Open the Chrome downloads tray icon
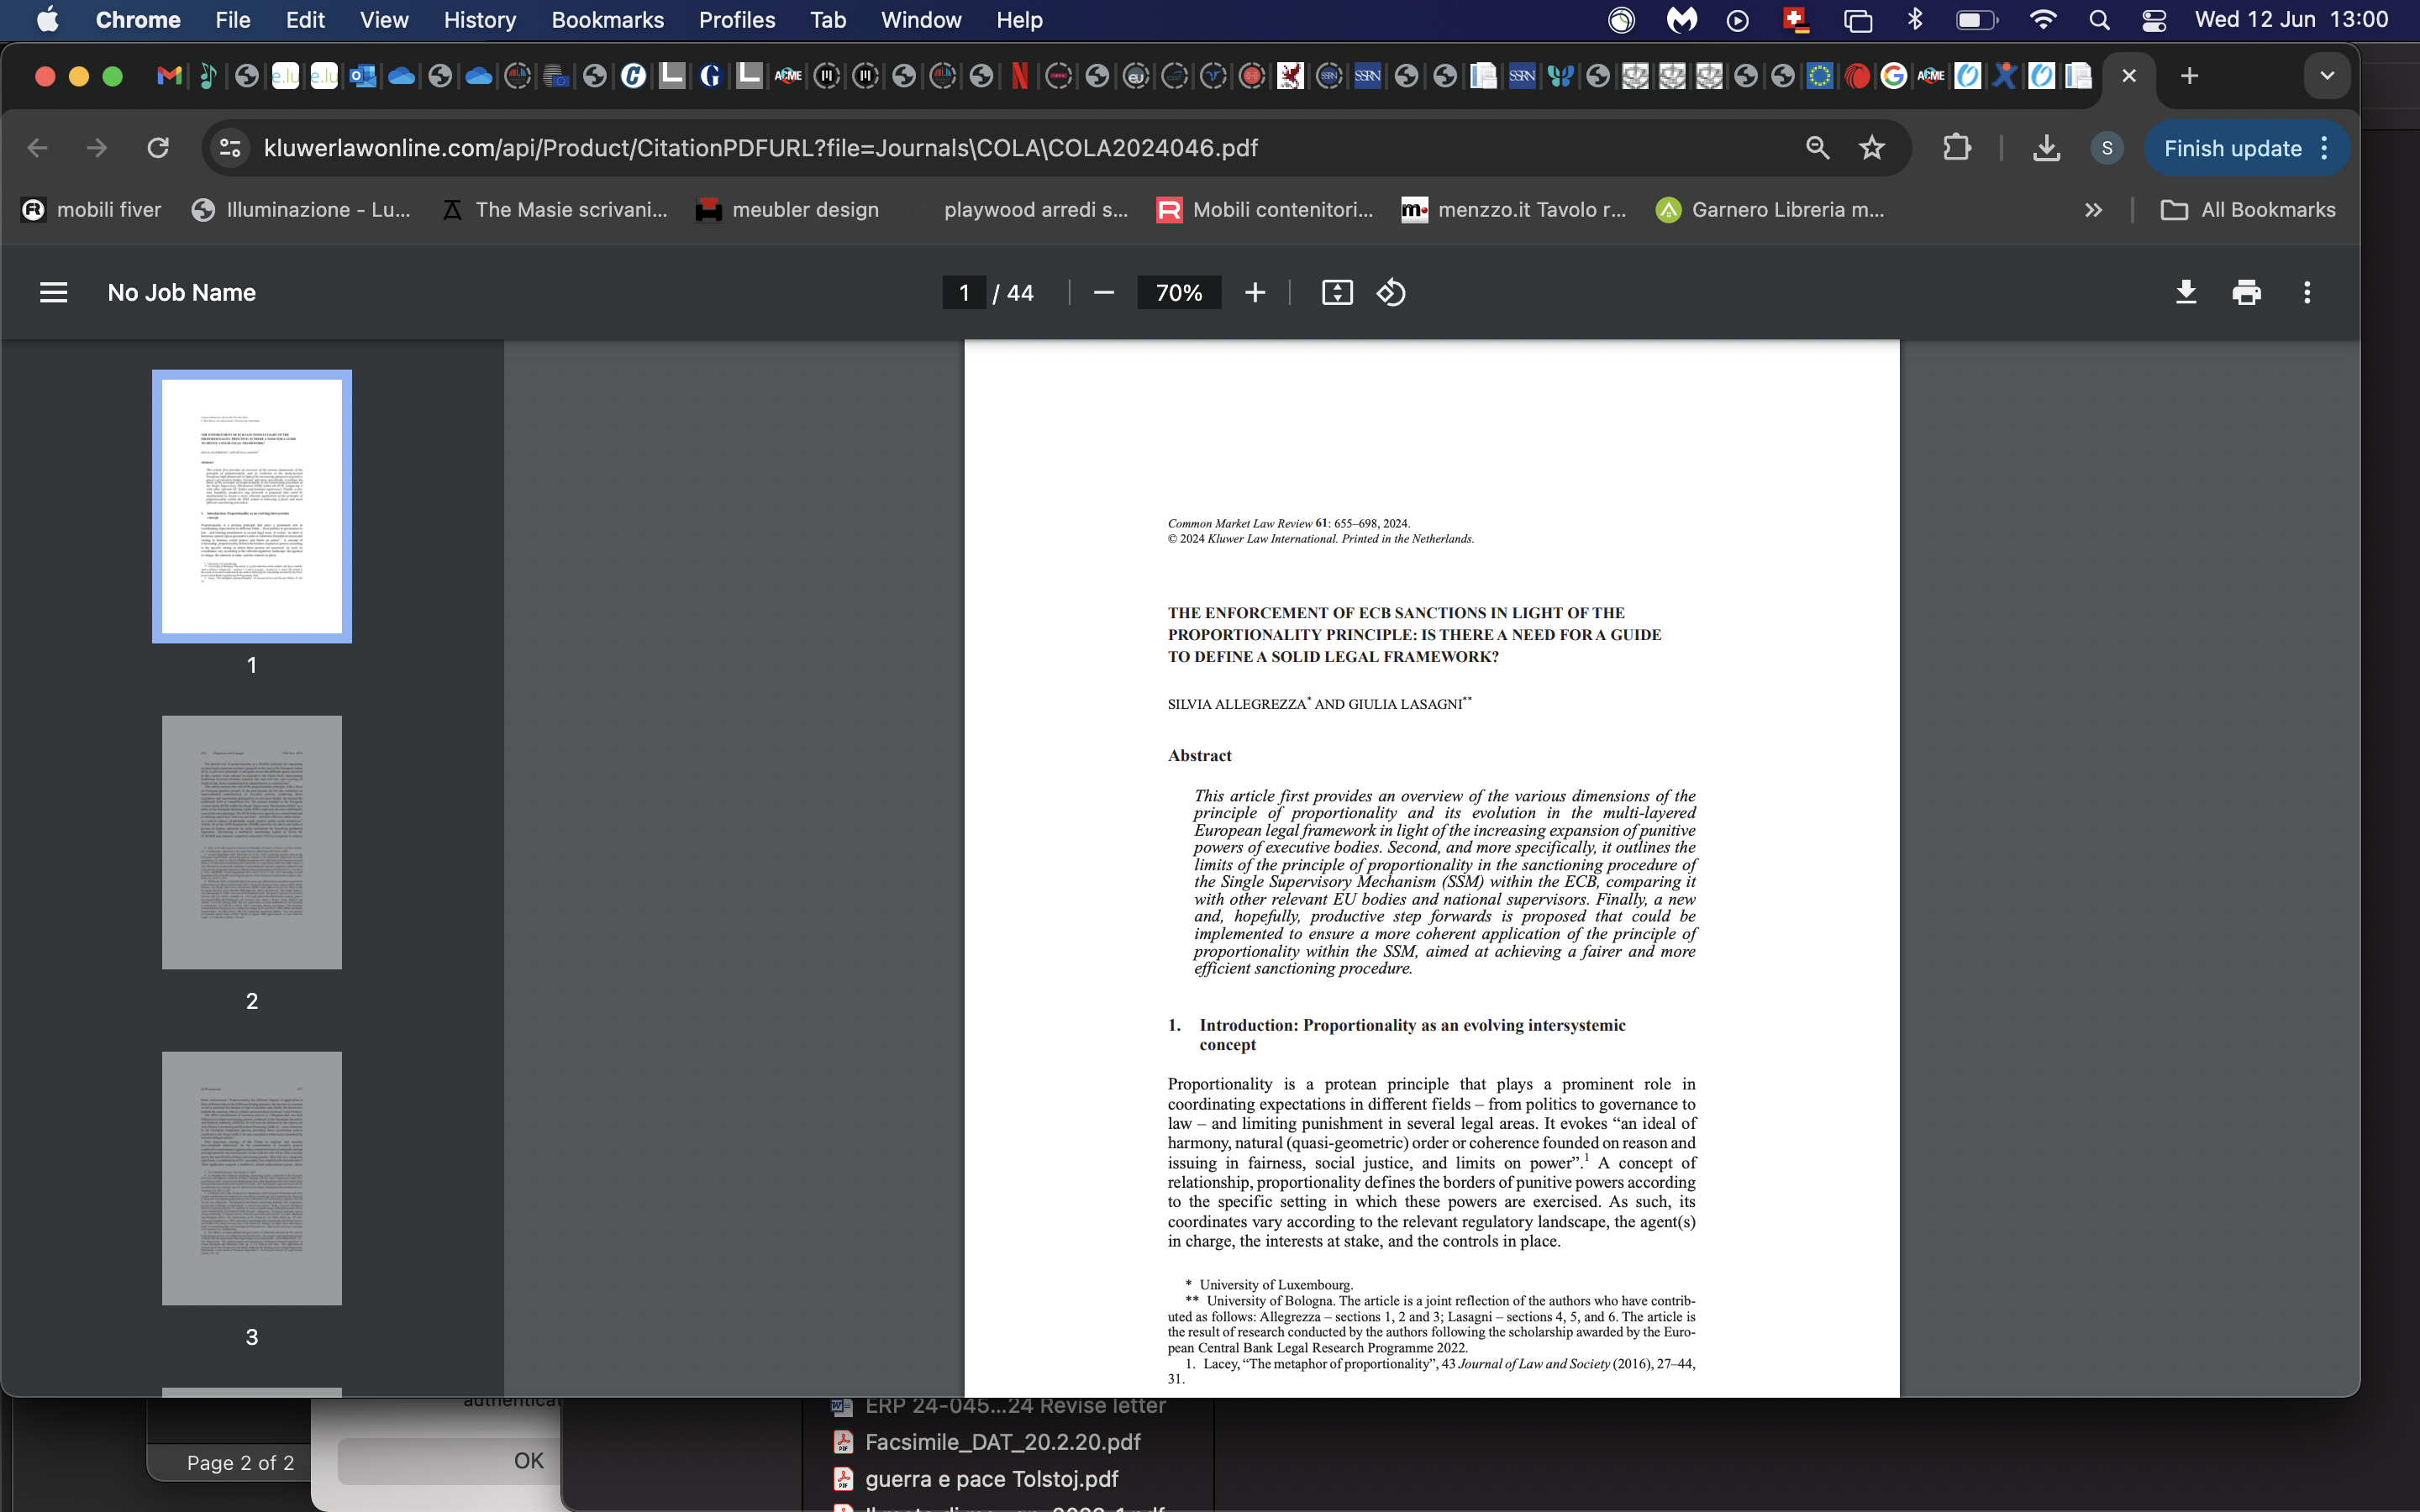 [x=2046, y=148]
